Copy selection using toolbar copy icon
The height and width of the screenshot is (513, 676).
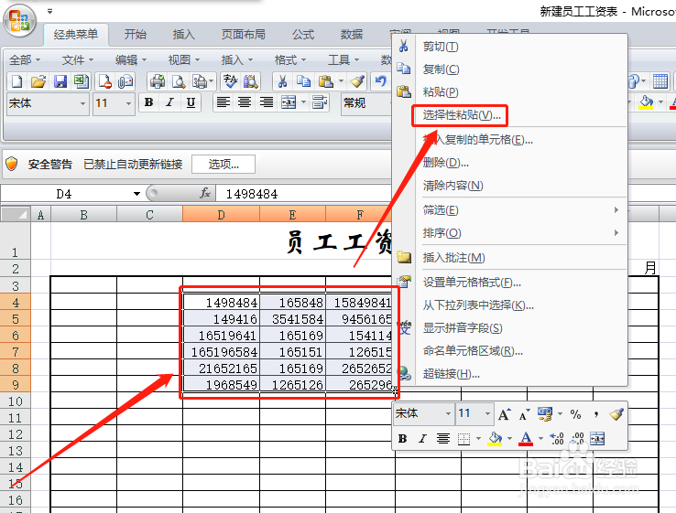coord(304,81)
